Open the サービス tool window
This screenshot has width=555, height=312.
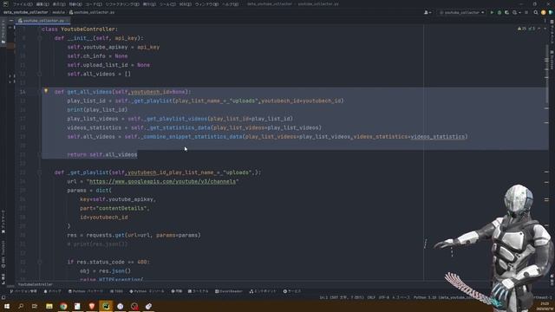click(x=292, y=291)
